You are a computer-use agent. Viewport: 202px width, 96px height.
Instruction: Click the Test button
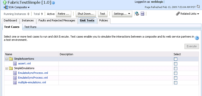click(102, 14)
